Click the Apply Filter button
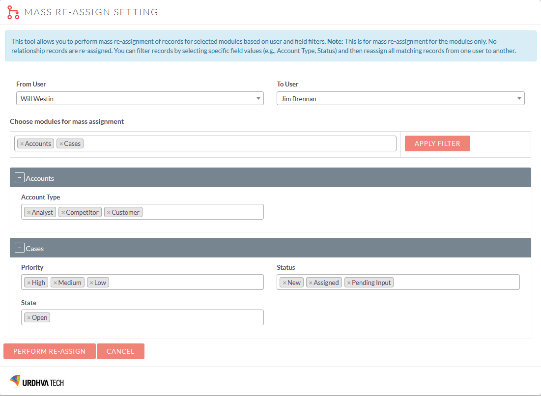The width and height of the screenshot is (541, 396). 437,143
